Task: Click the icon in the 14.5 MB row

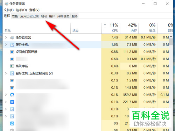Action: 12,88
